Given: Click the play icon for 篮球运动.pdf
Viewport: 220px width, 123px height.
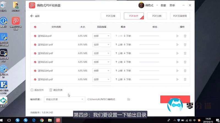Looking at the screenshot, I should tap(177, 36).
